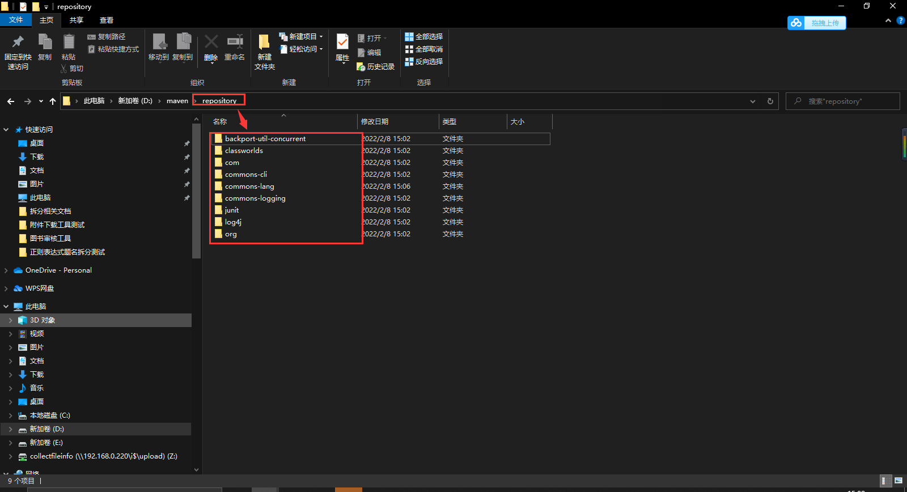Switch to the 查看 ribbon tab
This screenshot has height=492, width=907.
pyautogui.click(x=107, y=20)
